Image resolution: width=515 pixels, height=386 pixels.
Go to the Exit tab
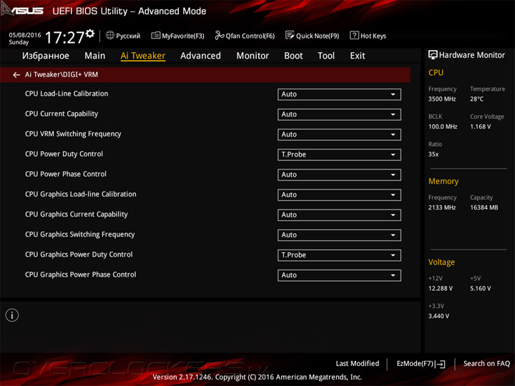click(358, 56)
